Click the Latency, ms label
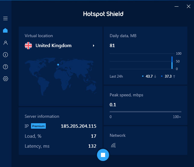Viewport: 194px width, 167px height. click(x=37, y=146)
